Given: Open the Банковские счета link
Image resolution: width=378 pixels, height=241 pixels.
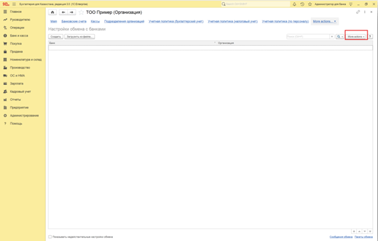Looking at the screenshot, I should (73, 22).
